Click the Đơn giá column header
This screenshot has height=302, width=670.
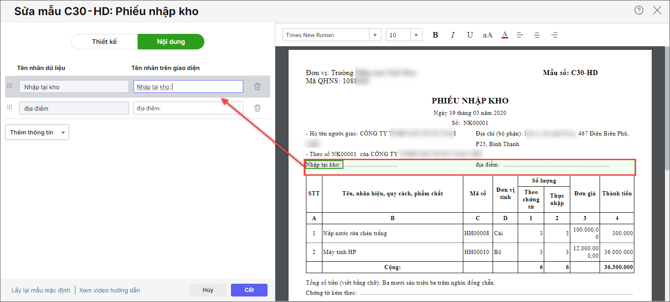point(585,194)
